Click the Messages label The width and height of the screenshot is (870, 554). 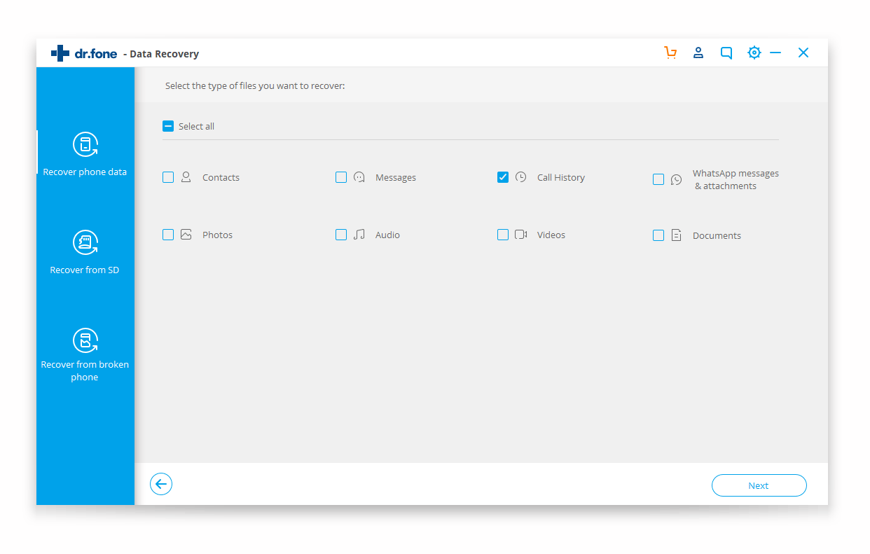click(x=396, y=177)
